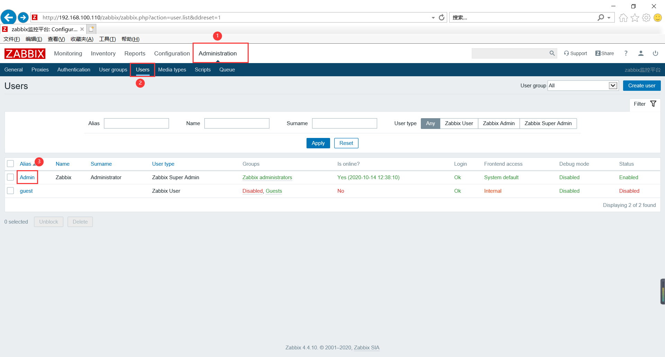This screenshot has width=665, height=357.
Task: Open the Disabled group link in guest row
Action: 252,191
